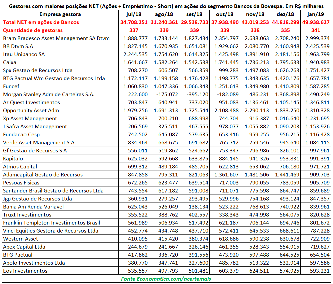Viewport: 333px width, 284px height.
Task: Click total value 34.708.251
Action: pos(134,22)
